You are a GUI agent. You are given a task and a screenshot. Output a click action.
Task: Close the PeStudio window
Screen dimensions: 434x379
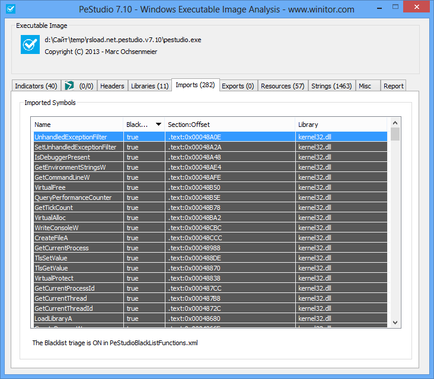(x=417, y=7)
